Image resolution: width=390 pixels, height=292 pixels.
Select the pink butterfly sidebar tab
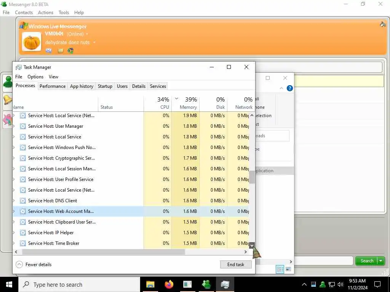point(8,119)
